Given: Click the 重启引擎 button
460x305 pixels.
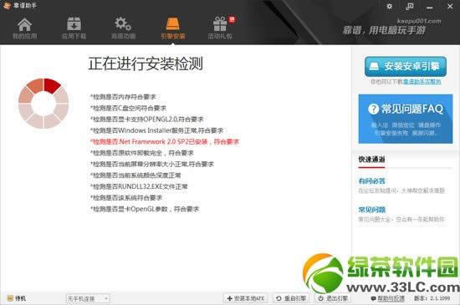Looking at the screenshot, I should point(291,298).
